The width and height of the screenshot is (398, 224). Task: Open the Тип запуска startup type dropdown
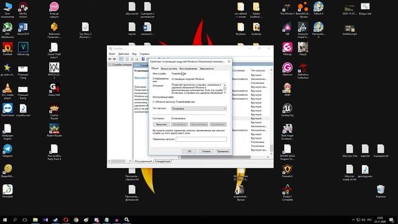[x=199, y=108]
